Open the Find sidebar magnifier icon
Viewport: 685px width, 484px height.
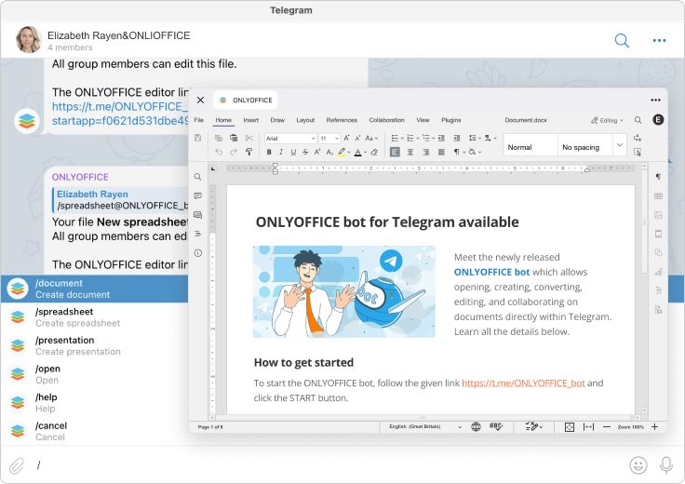(x=198, y=177)
